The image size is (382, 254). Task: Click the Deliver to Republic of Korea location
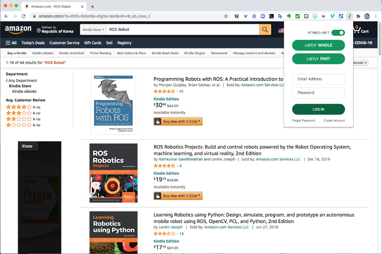(x=55, y=29)
